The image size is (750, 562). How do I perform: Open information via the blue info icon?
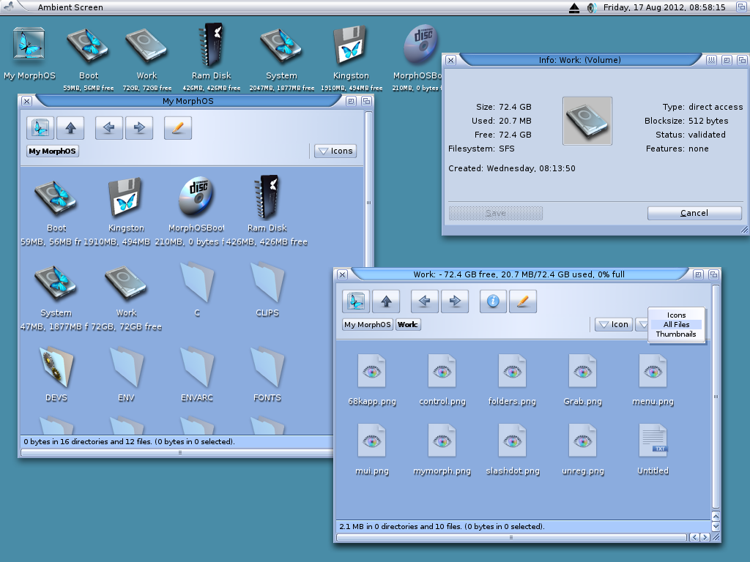(493, 301)
